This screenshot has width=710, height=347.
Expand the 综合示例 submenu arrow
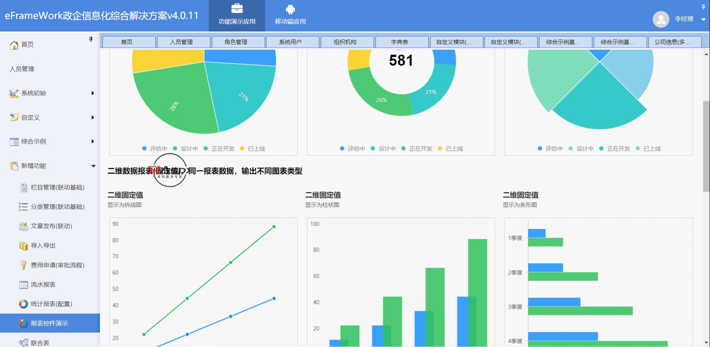click(93, 141)
